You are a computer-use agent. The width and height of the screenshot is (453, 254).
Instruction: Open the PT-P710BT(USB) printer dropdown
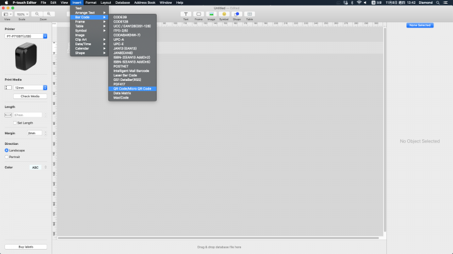point(26,36)
